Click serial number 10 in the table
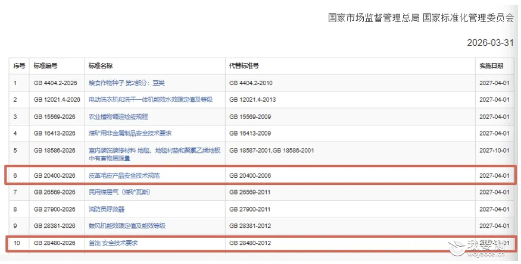 (17, 243)
